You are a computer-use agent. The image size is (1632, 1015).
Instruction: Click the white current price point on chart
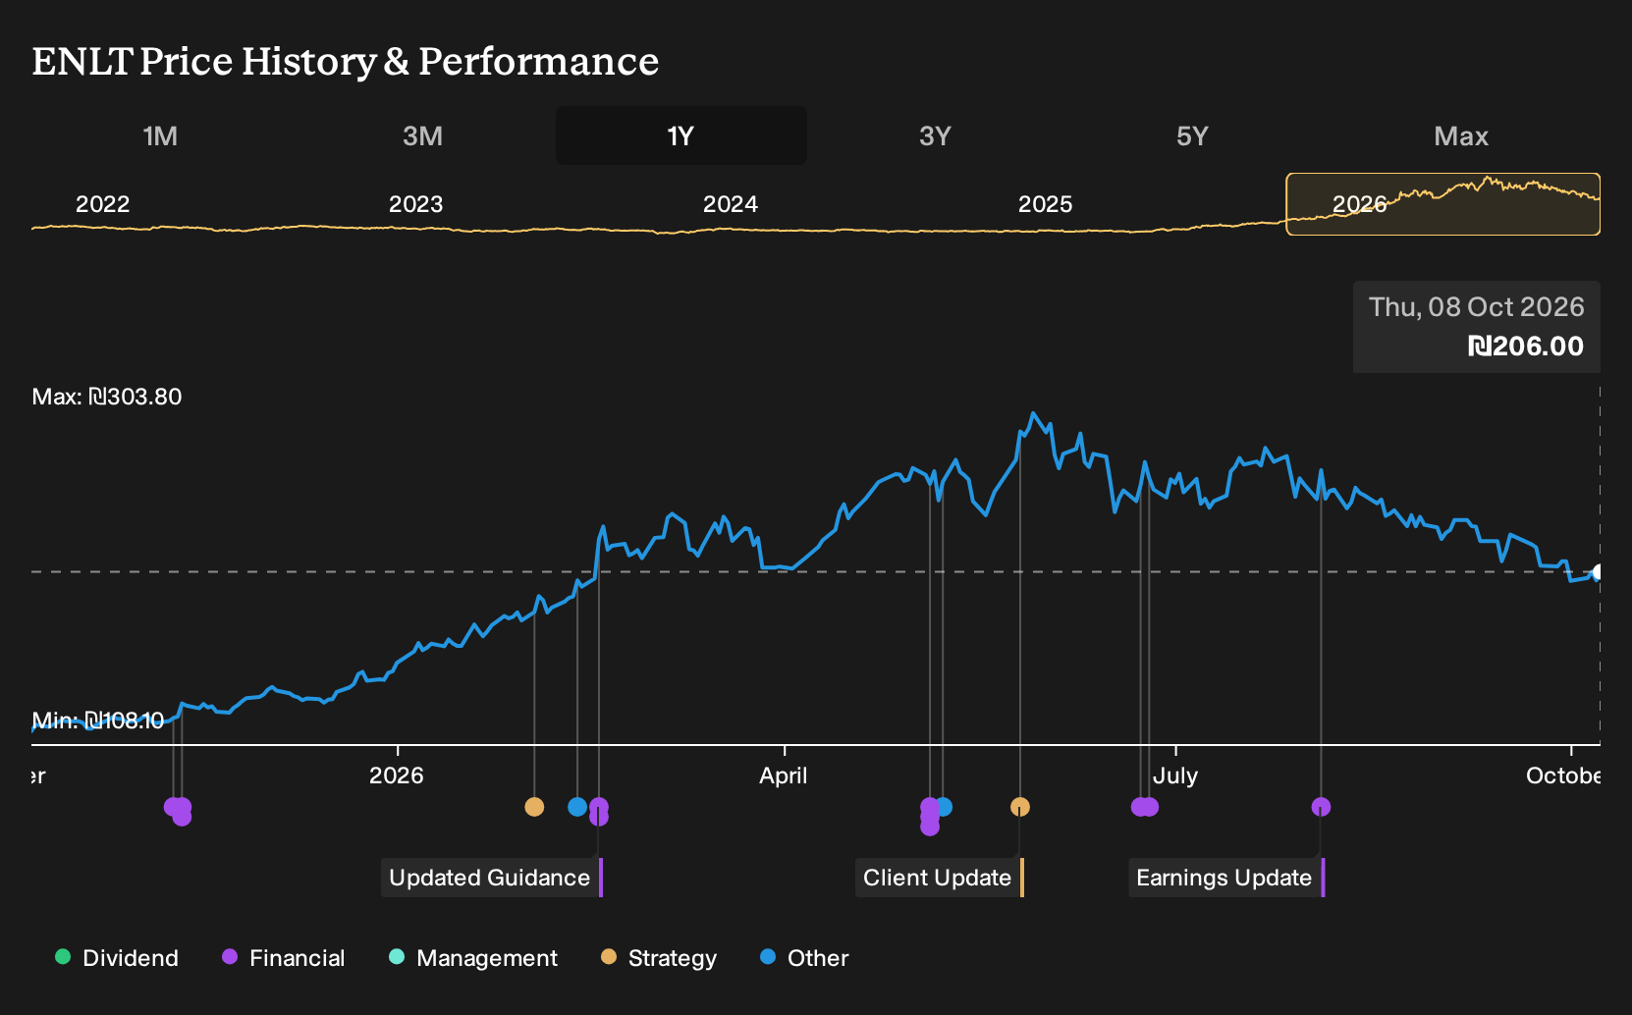tap(1598, 572)
